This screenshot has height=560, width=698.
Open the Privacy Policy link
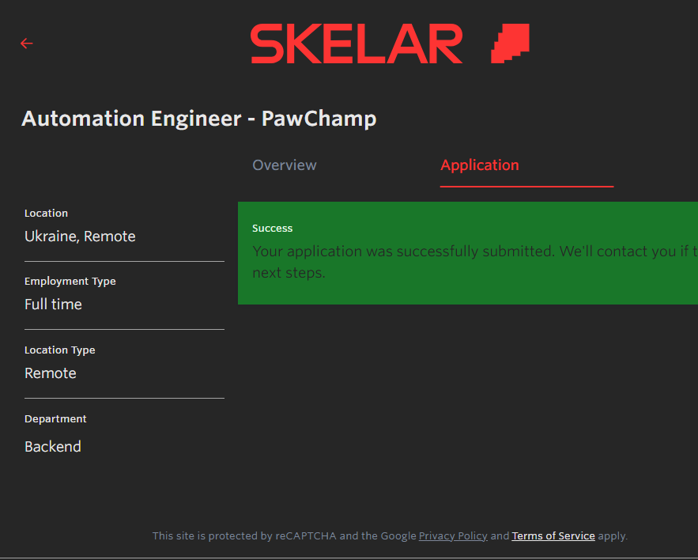click(x=453, y=536)
